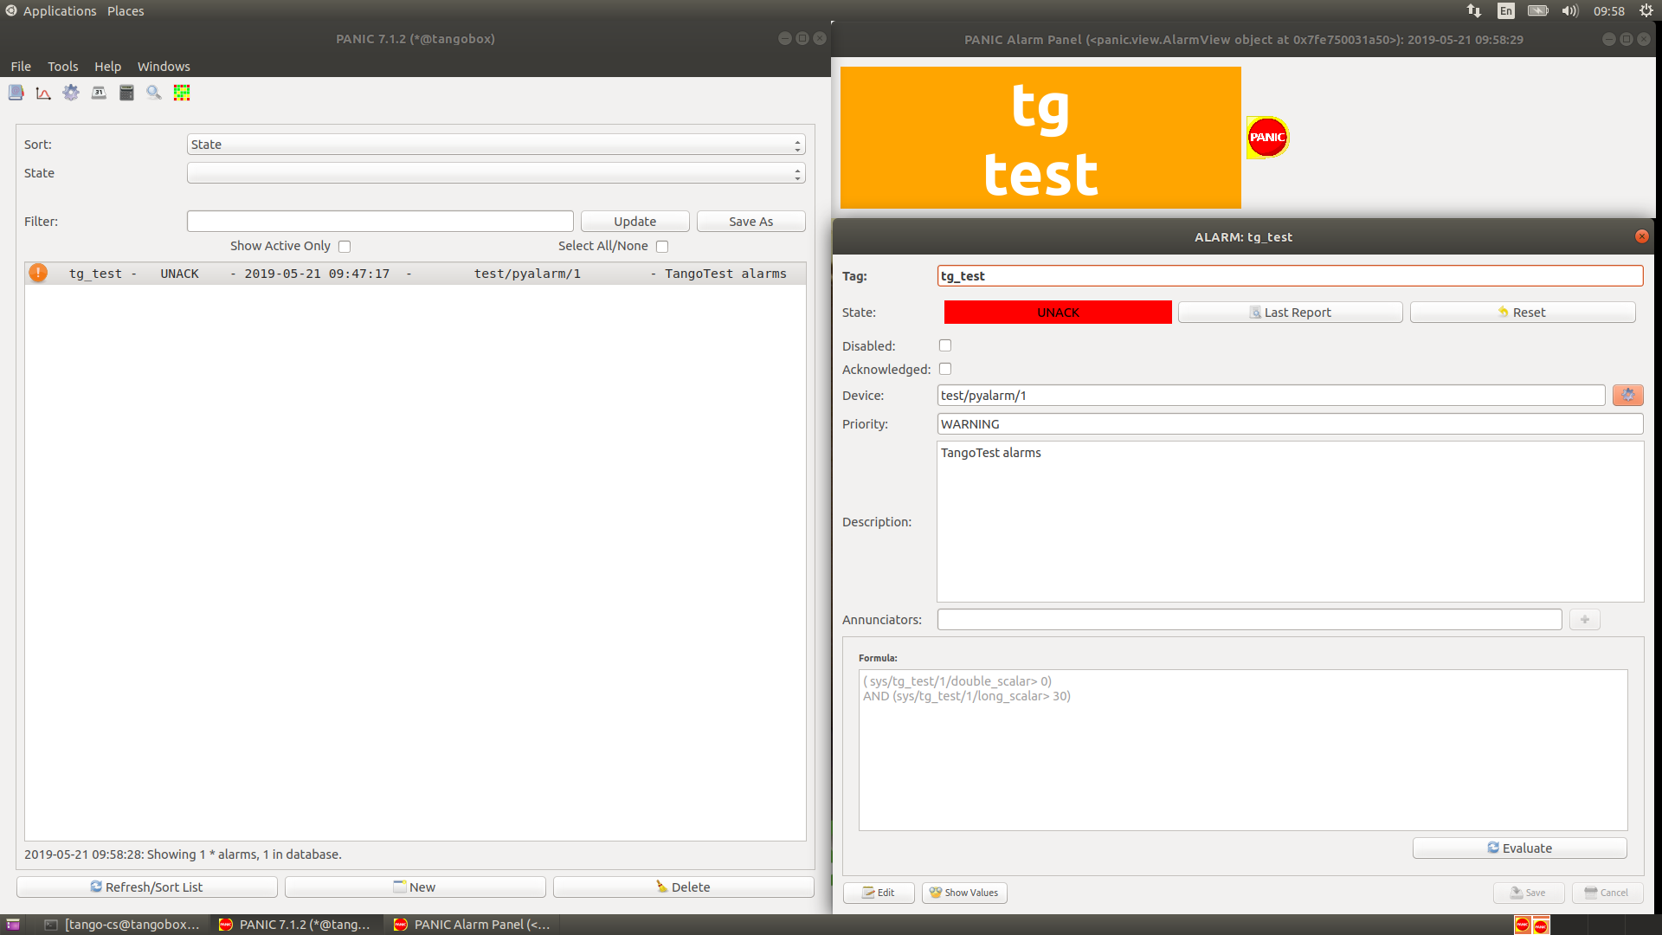The width and height of the screenshot is (1662, 935).
Task: Open the Tools menu
Action: coord(62,67)
